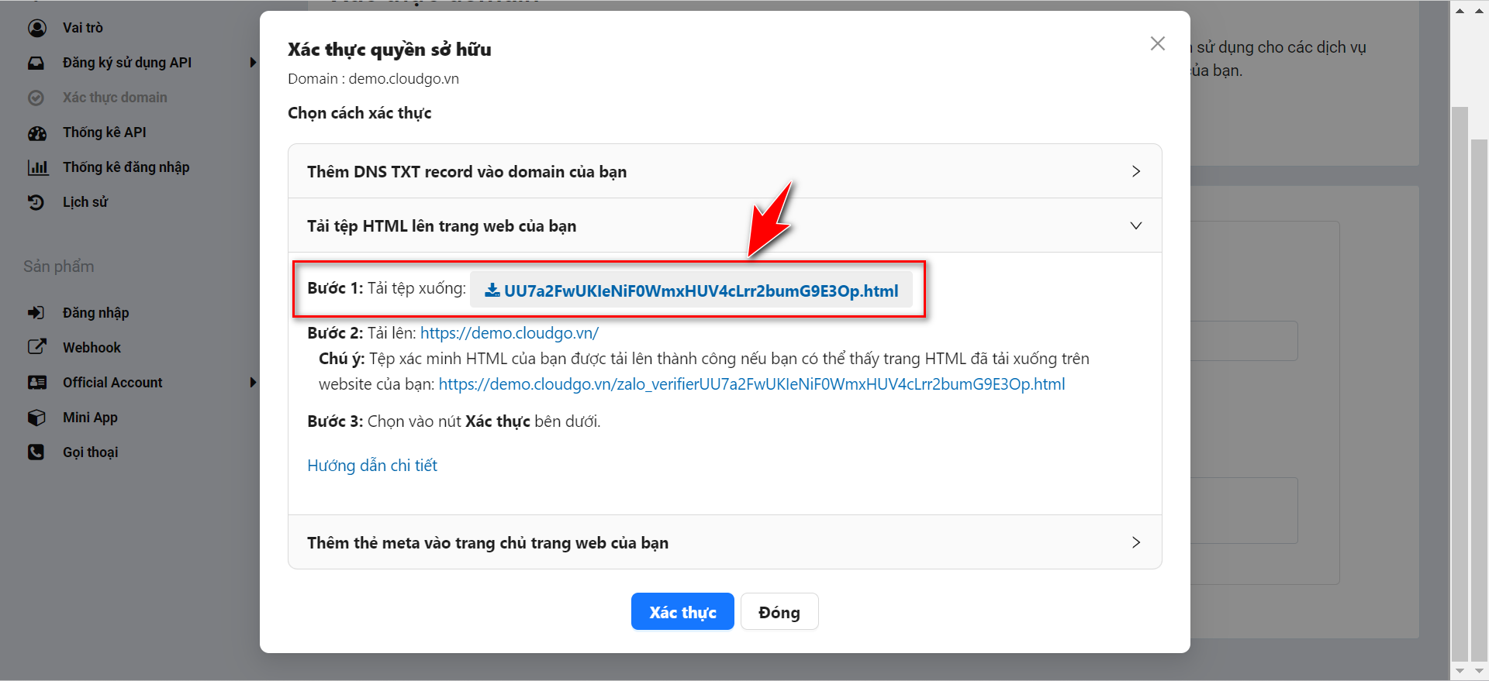Click the Thống kê đăng nhập chart icon
Screen dimensions: 1489x681
tap(36, 167)
